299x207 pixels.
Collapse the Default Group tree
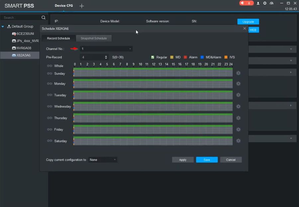click(3, 27)
